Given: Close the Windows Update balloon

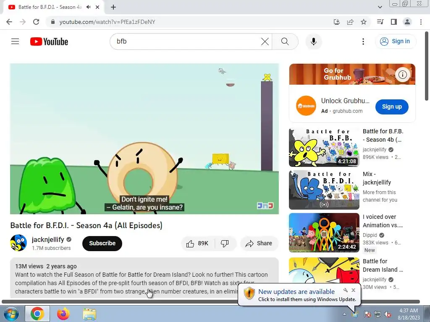Looking at the screenshot, I should [354, 290].
